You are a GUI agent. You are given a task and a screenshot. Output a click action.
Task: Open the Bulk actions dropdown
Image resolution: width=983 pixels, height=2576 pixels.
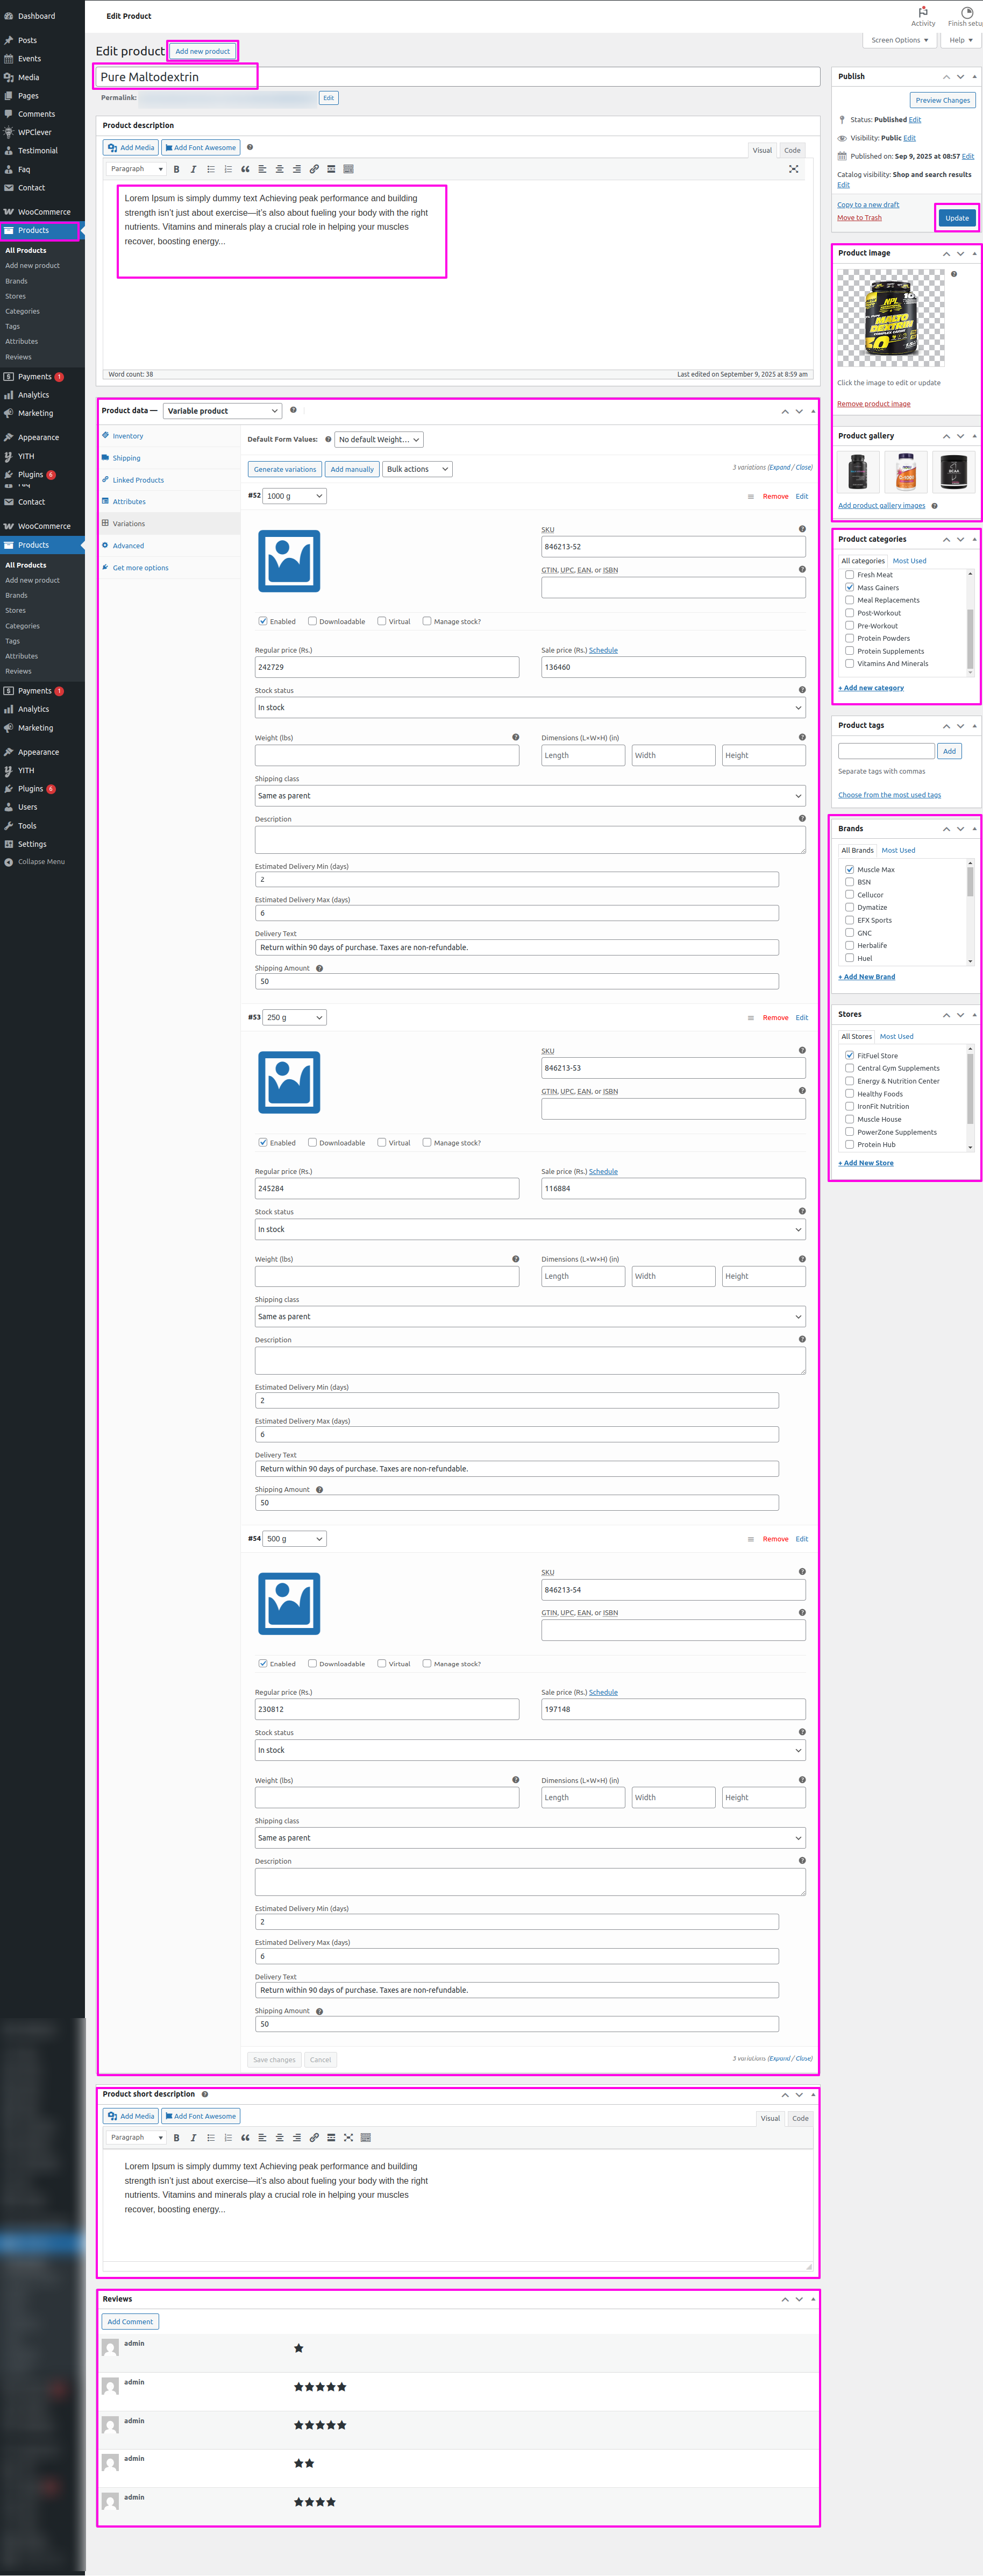point(417,469)
